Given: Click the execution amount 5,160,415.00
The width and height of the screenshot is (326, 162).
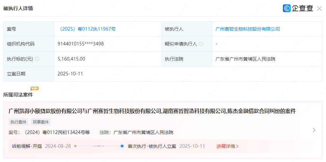Looking at the screenshot, I should click(x=71, y=59).
